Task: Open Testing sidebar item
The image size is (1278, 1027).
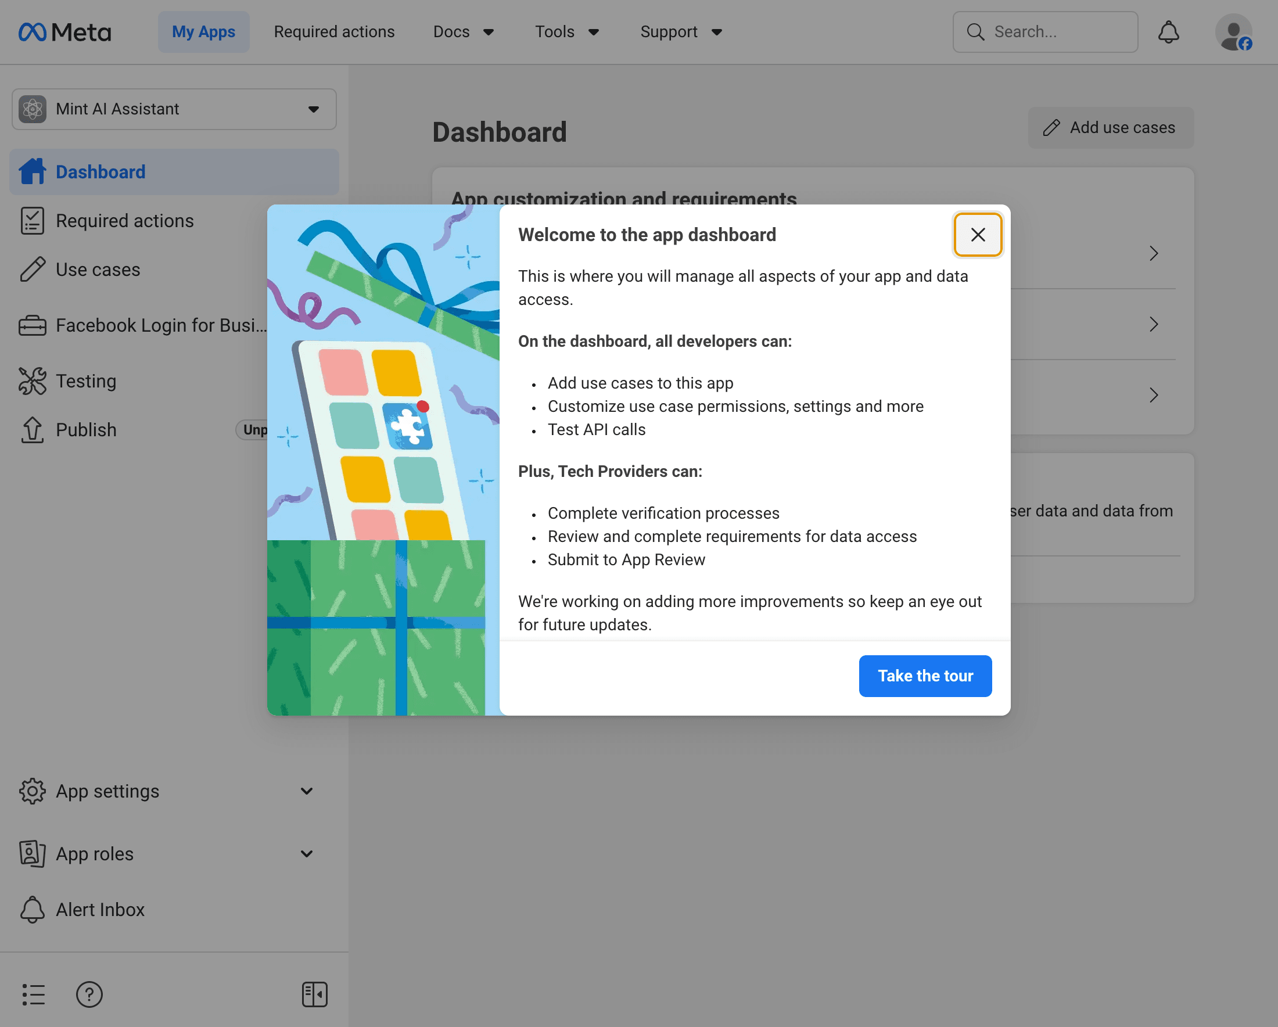Action: click(x=86, y=381)
